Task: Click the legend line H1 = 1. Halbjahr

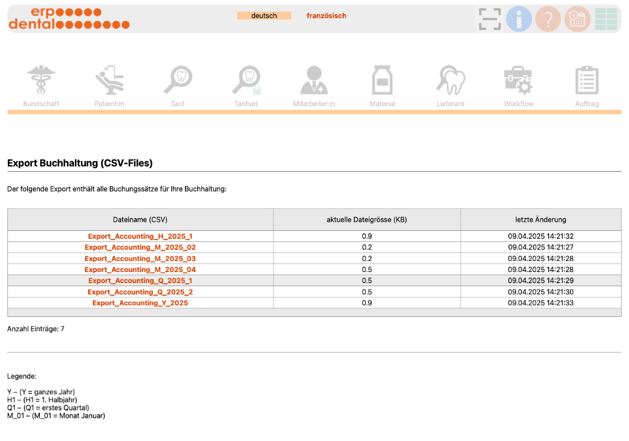Action: click(42, 400)
